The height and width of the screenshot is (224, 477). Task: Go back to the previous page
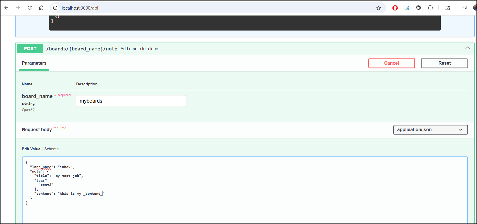point(6,8)
